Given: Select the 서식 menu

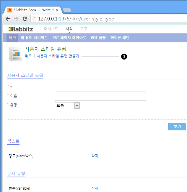Looking at the screenshot, I should point(69,29).
